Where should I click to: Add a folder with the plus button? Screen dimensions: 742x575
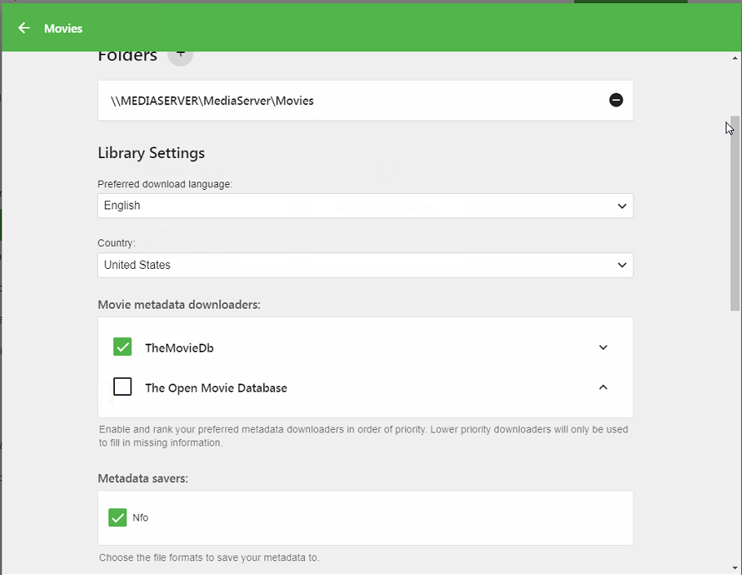[x=180, y=55]
